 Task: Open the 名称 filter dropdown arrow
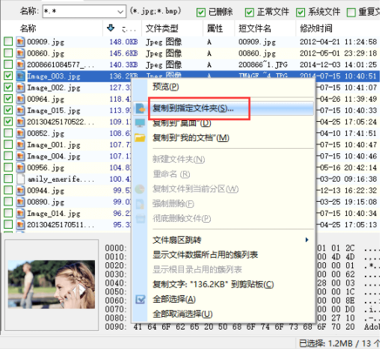click(120, 12)
